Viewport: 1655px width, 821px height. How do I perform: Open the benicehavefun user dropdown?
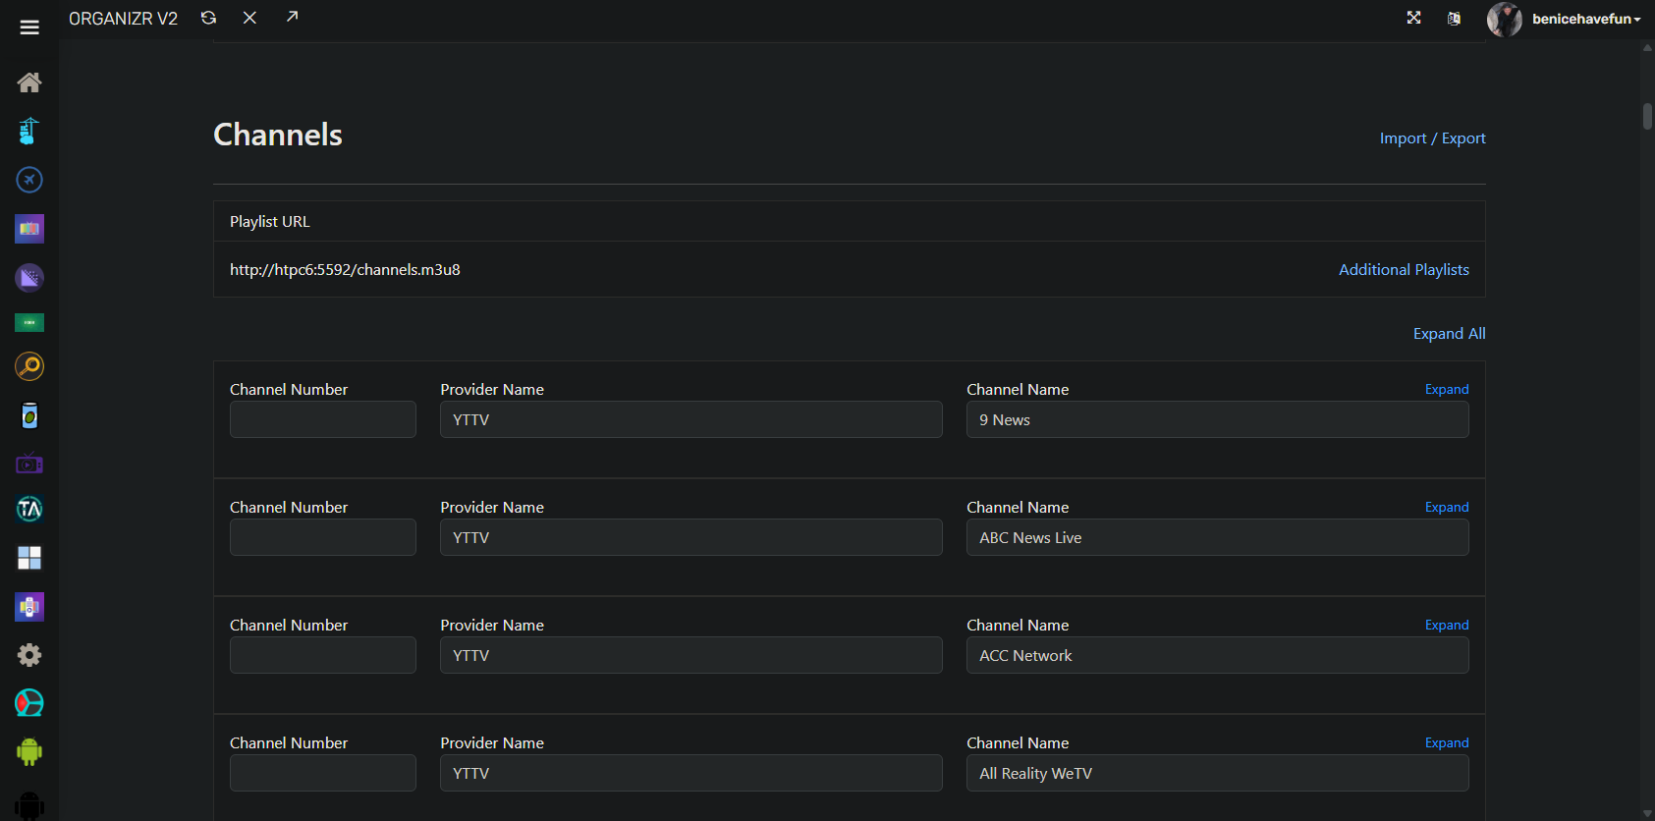coord(1584,19)
